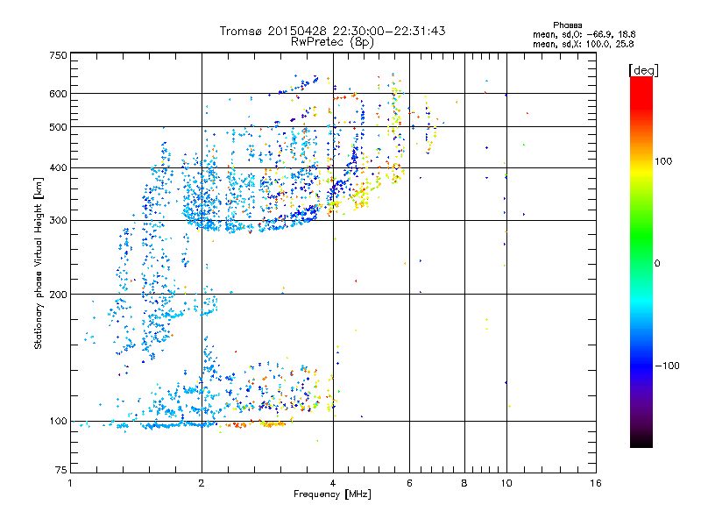Click the y-axis label '500'
The height and width of the screenshot is (526, 701).
[x=58, y=127]
